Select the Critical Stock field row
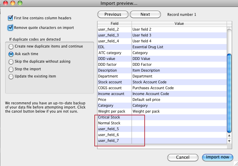Screen dimensions: 238x166 (162, 117)
